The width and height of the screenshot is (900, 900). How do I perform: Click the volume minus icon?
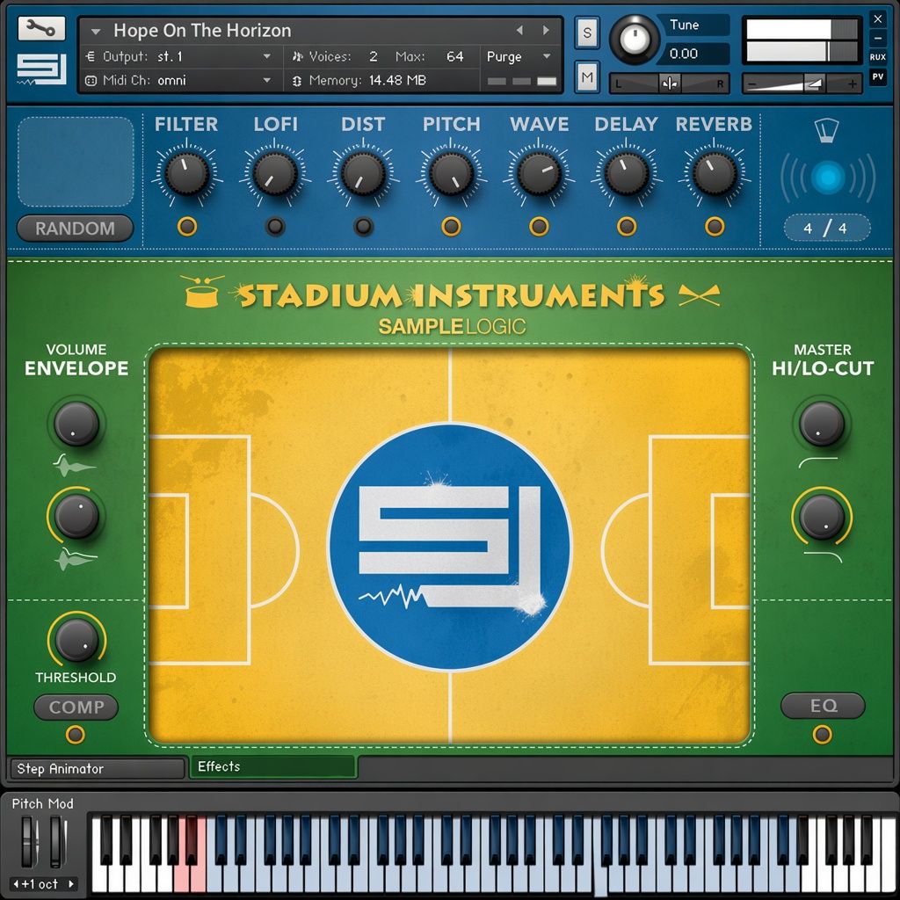(x=752, y=84)
